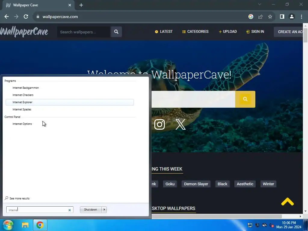The image size is (308, 231).
Task: Expand the Shut down options arrow
Action: coord(104,210)
